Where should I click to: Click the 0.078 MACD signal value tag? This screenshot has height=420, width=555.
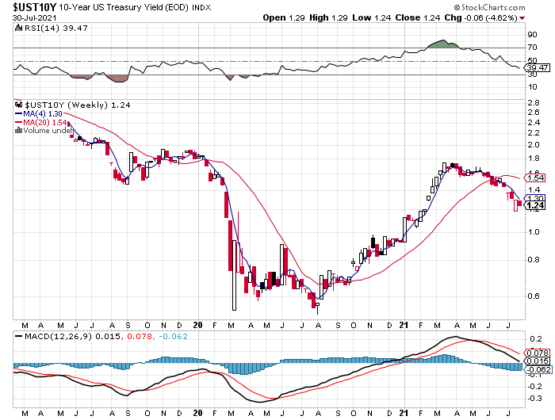click(538, 353)
